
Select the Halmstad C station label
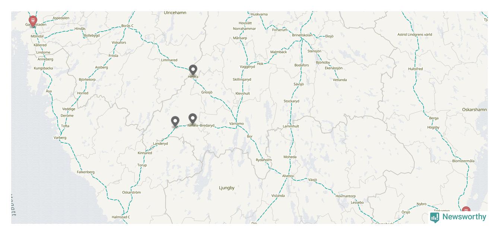point(121,217)
